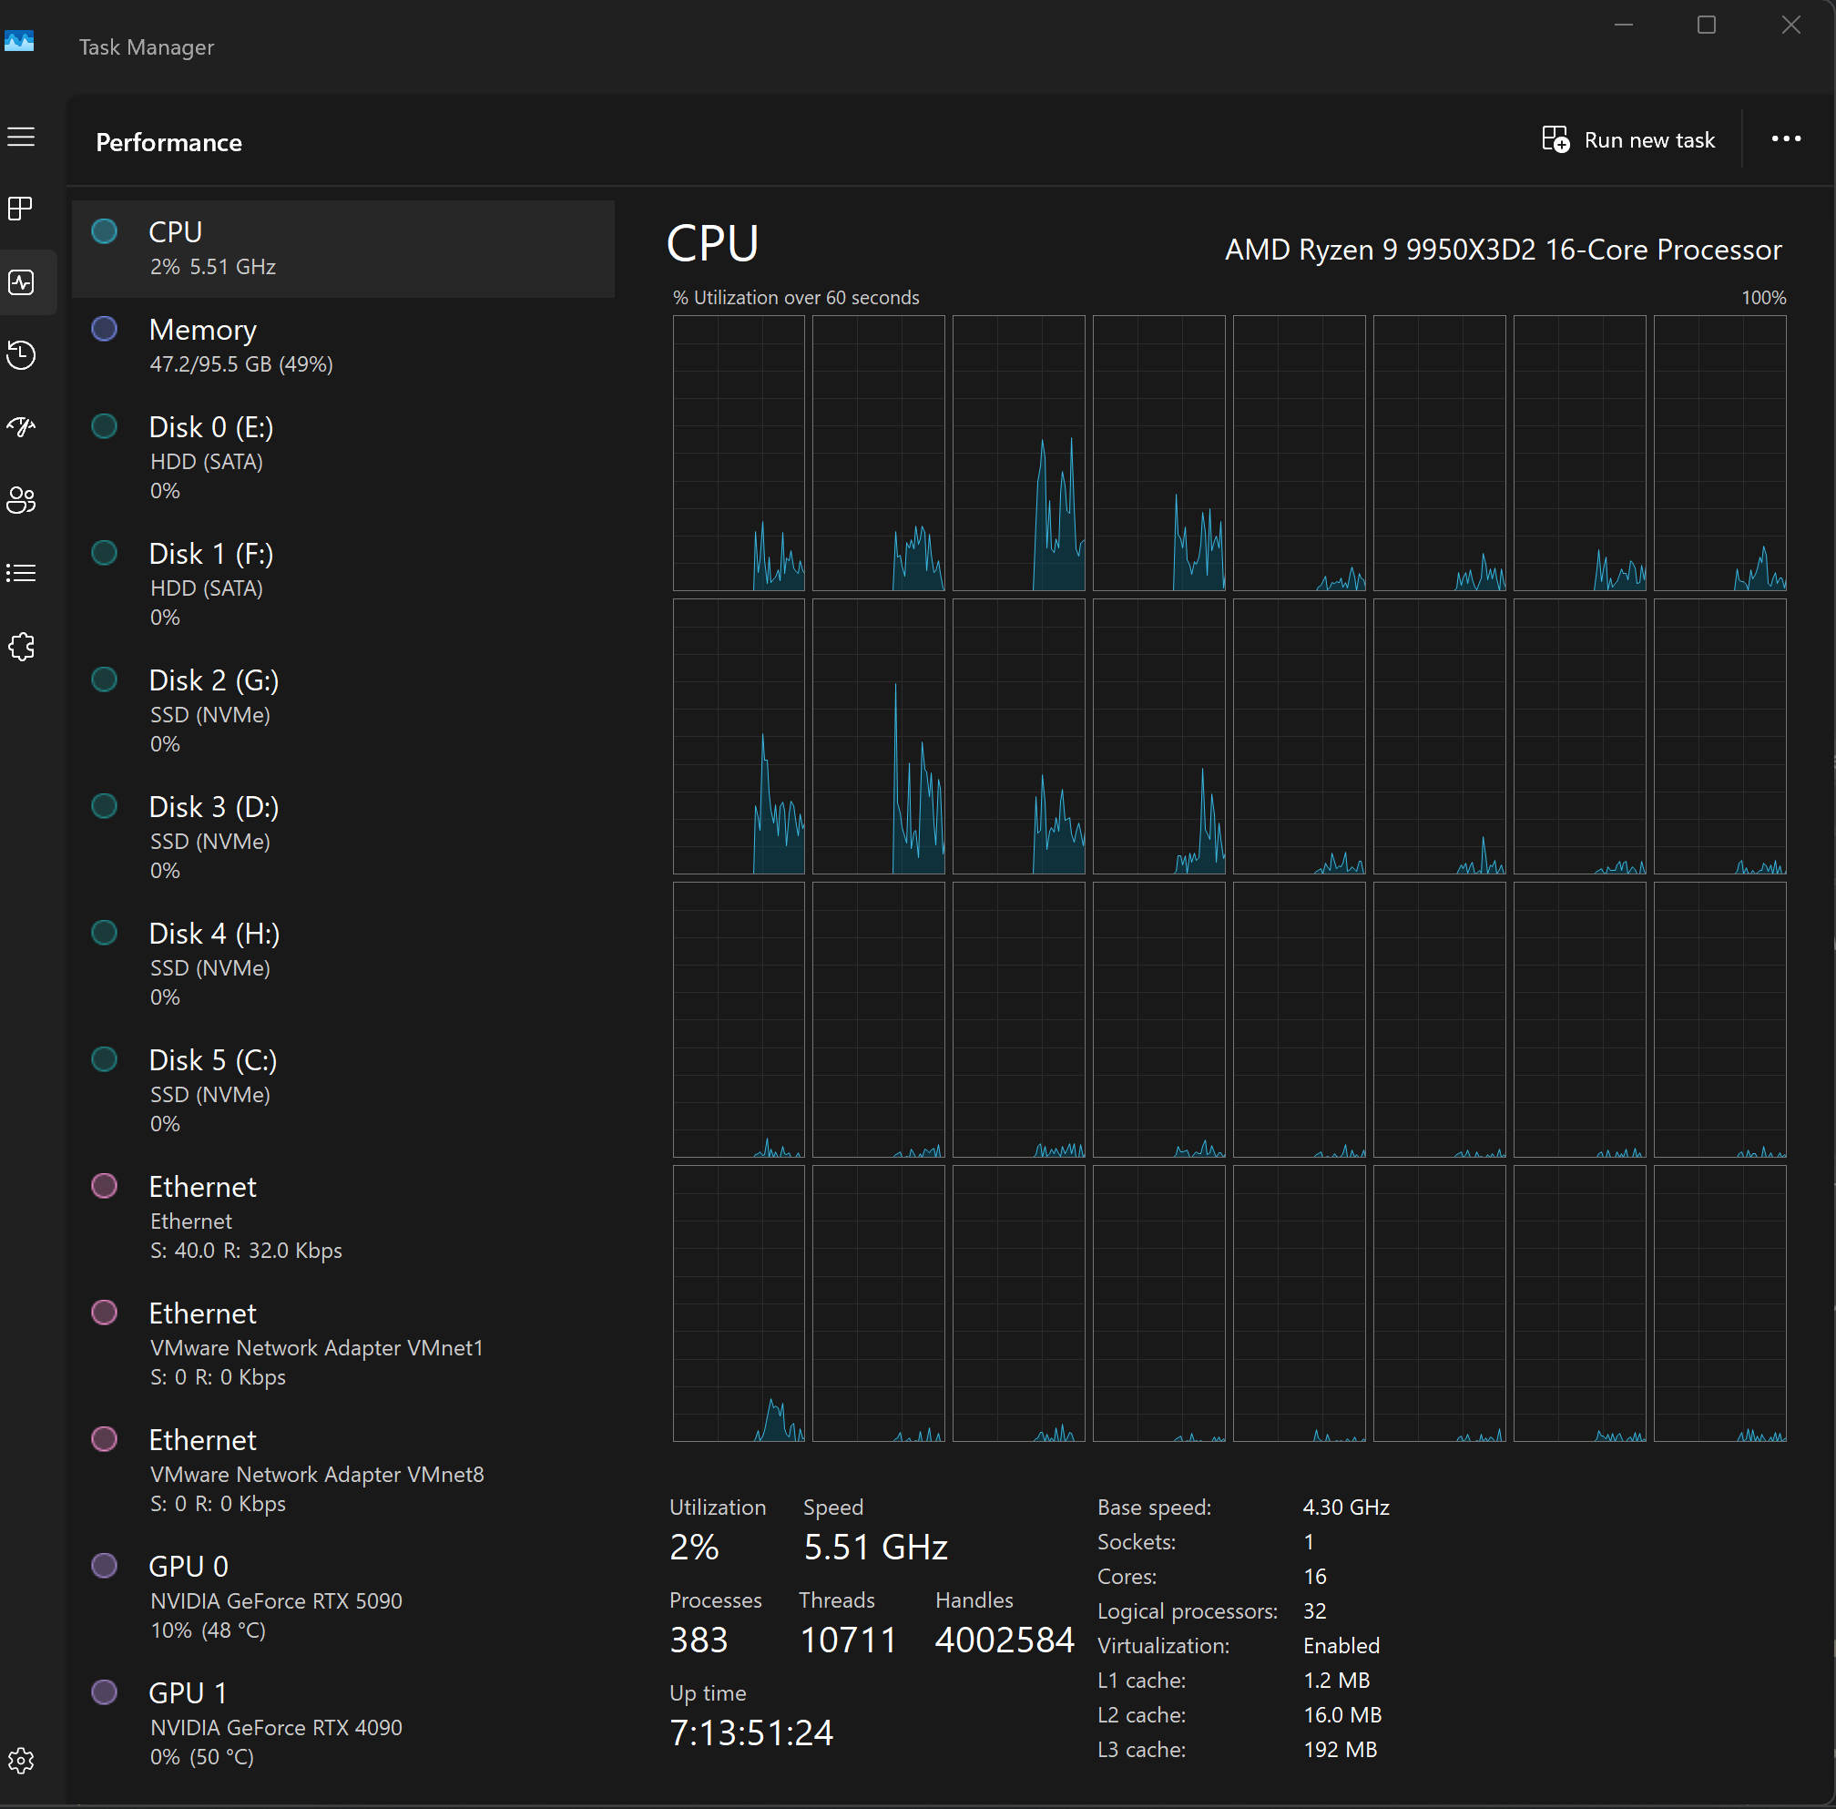This screenshot has width=1836, height=1809.
Task: Open the hamburger navigation menu
Action: [x=21, y=138]
